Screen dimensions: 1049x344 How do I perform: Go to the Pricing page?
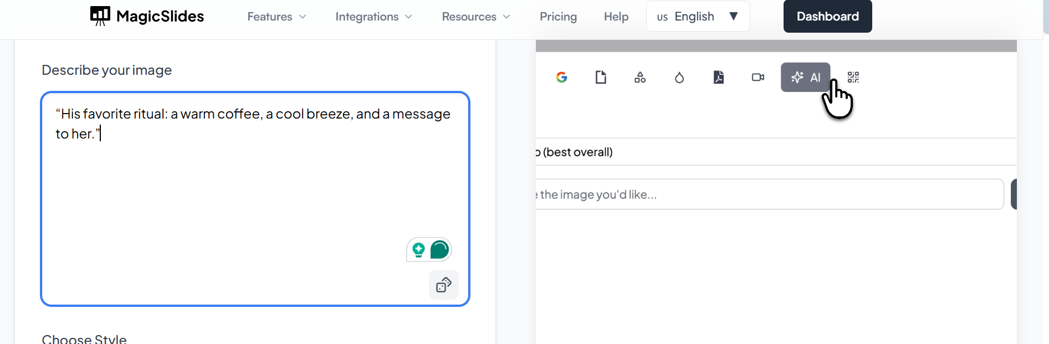tap(558, 17)
